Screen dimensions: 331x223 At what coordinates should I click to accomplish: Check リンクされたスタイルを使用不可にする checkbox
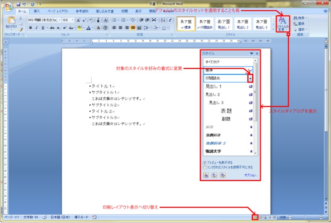click(204, 168)
